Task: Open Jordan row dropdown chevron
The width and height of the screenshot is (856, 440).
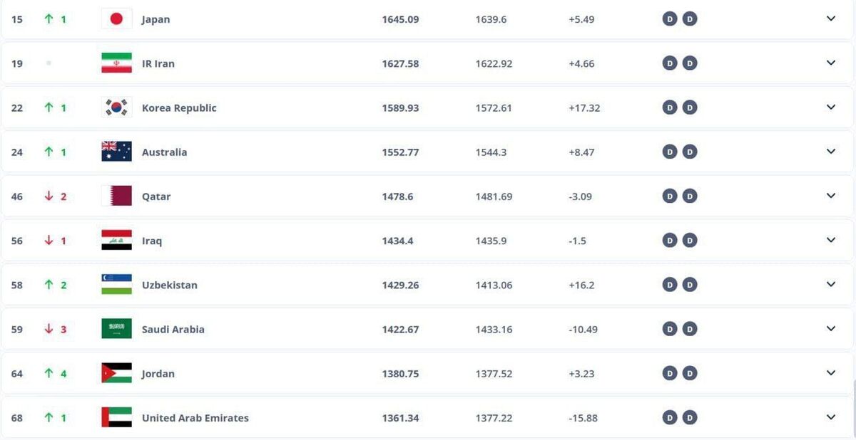Action: pos(831,373)
